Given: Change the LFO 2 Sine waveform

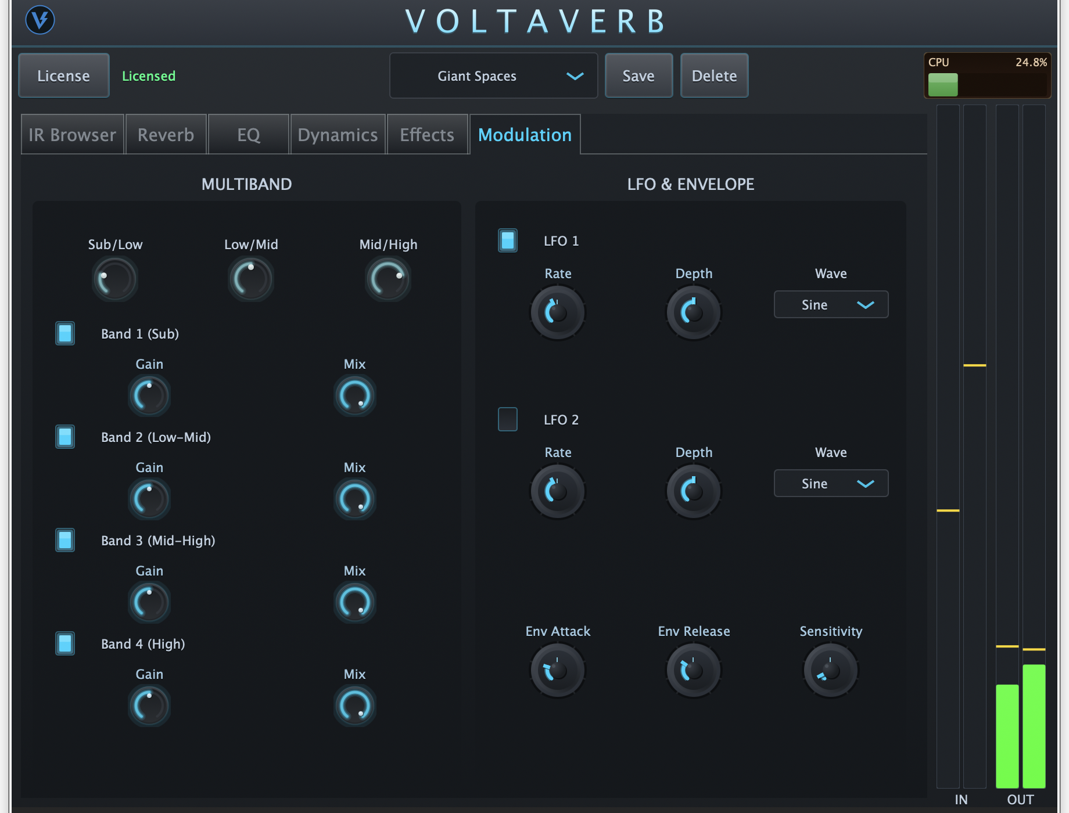Looking at the screenshot, I should (x=830, y=483).
